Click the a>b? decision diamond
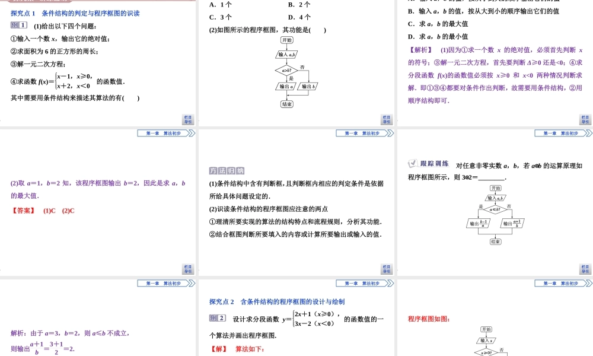Screen dimensions: 593x356 (286, 70)
